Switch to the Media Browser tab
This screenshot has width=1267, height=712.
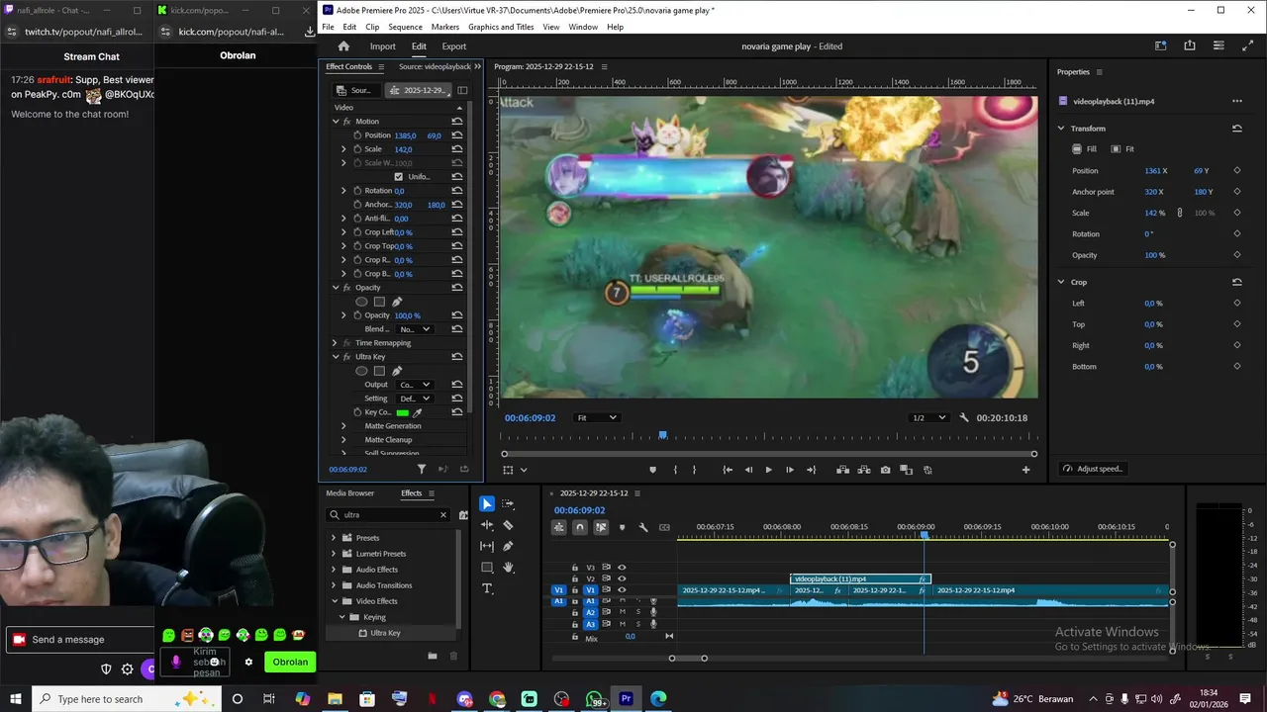click(x=350, y=493)
